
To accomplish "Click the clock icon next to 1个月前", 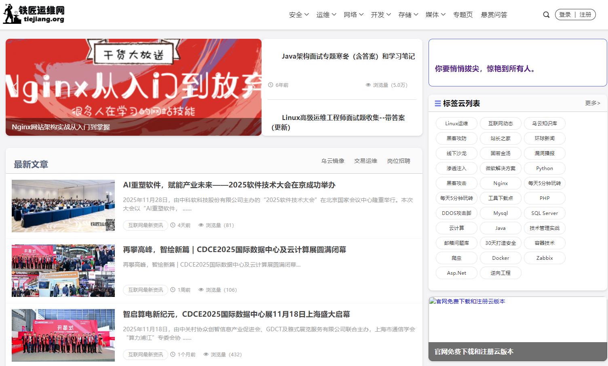I will click(172, 354).
